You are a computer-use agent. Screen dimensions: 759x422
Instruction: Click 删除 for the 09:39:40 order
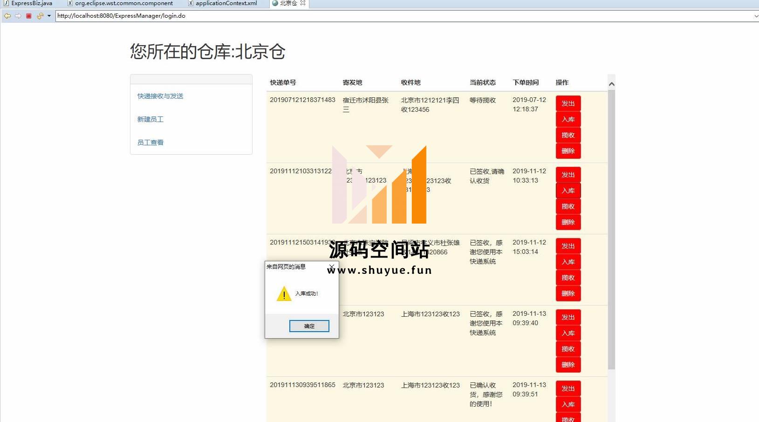pos(568,365)
